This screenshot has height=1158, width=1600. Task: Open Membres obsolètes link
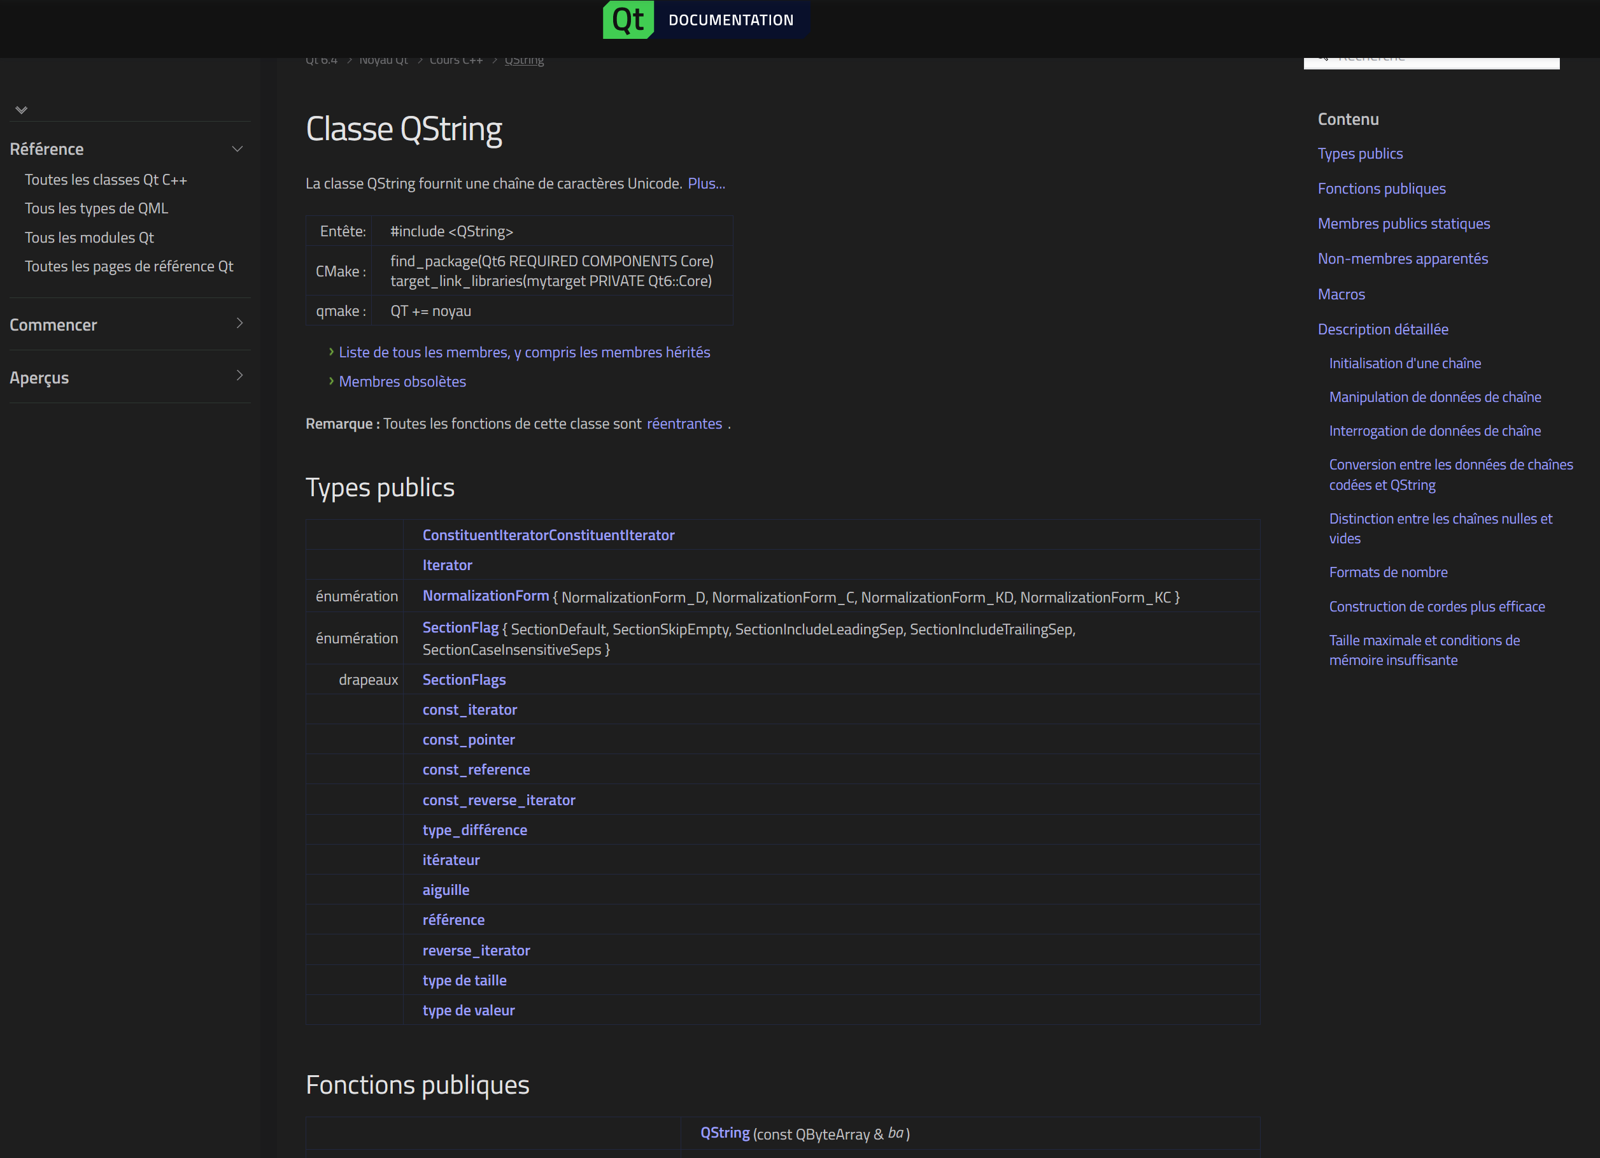402,382
